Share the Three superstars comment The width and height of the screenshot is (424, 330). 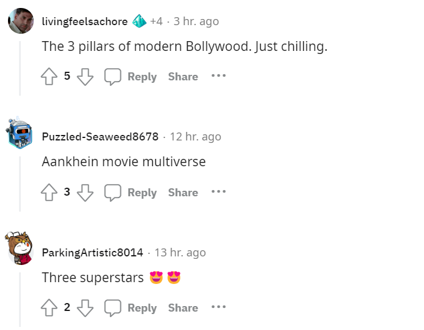[183, 308]
